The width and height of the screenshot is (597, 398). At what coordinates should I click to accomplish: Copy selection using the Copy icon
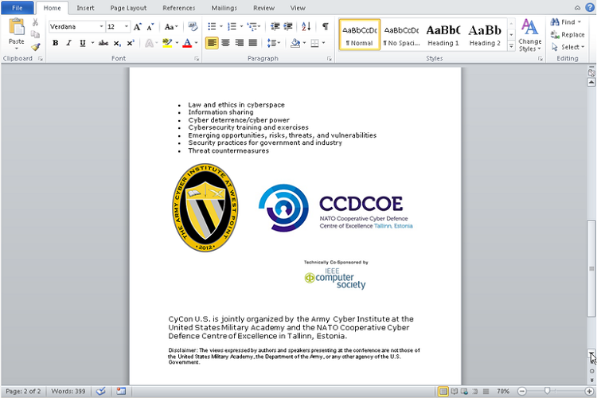point(35,35)
